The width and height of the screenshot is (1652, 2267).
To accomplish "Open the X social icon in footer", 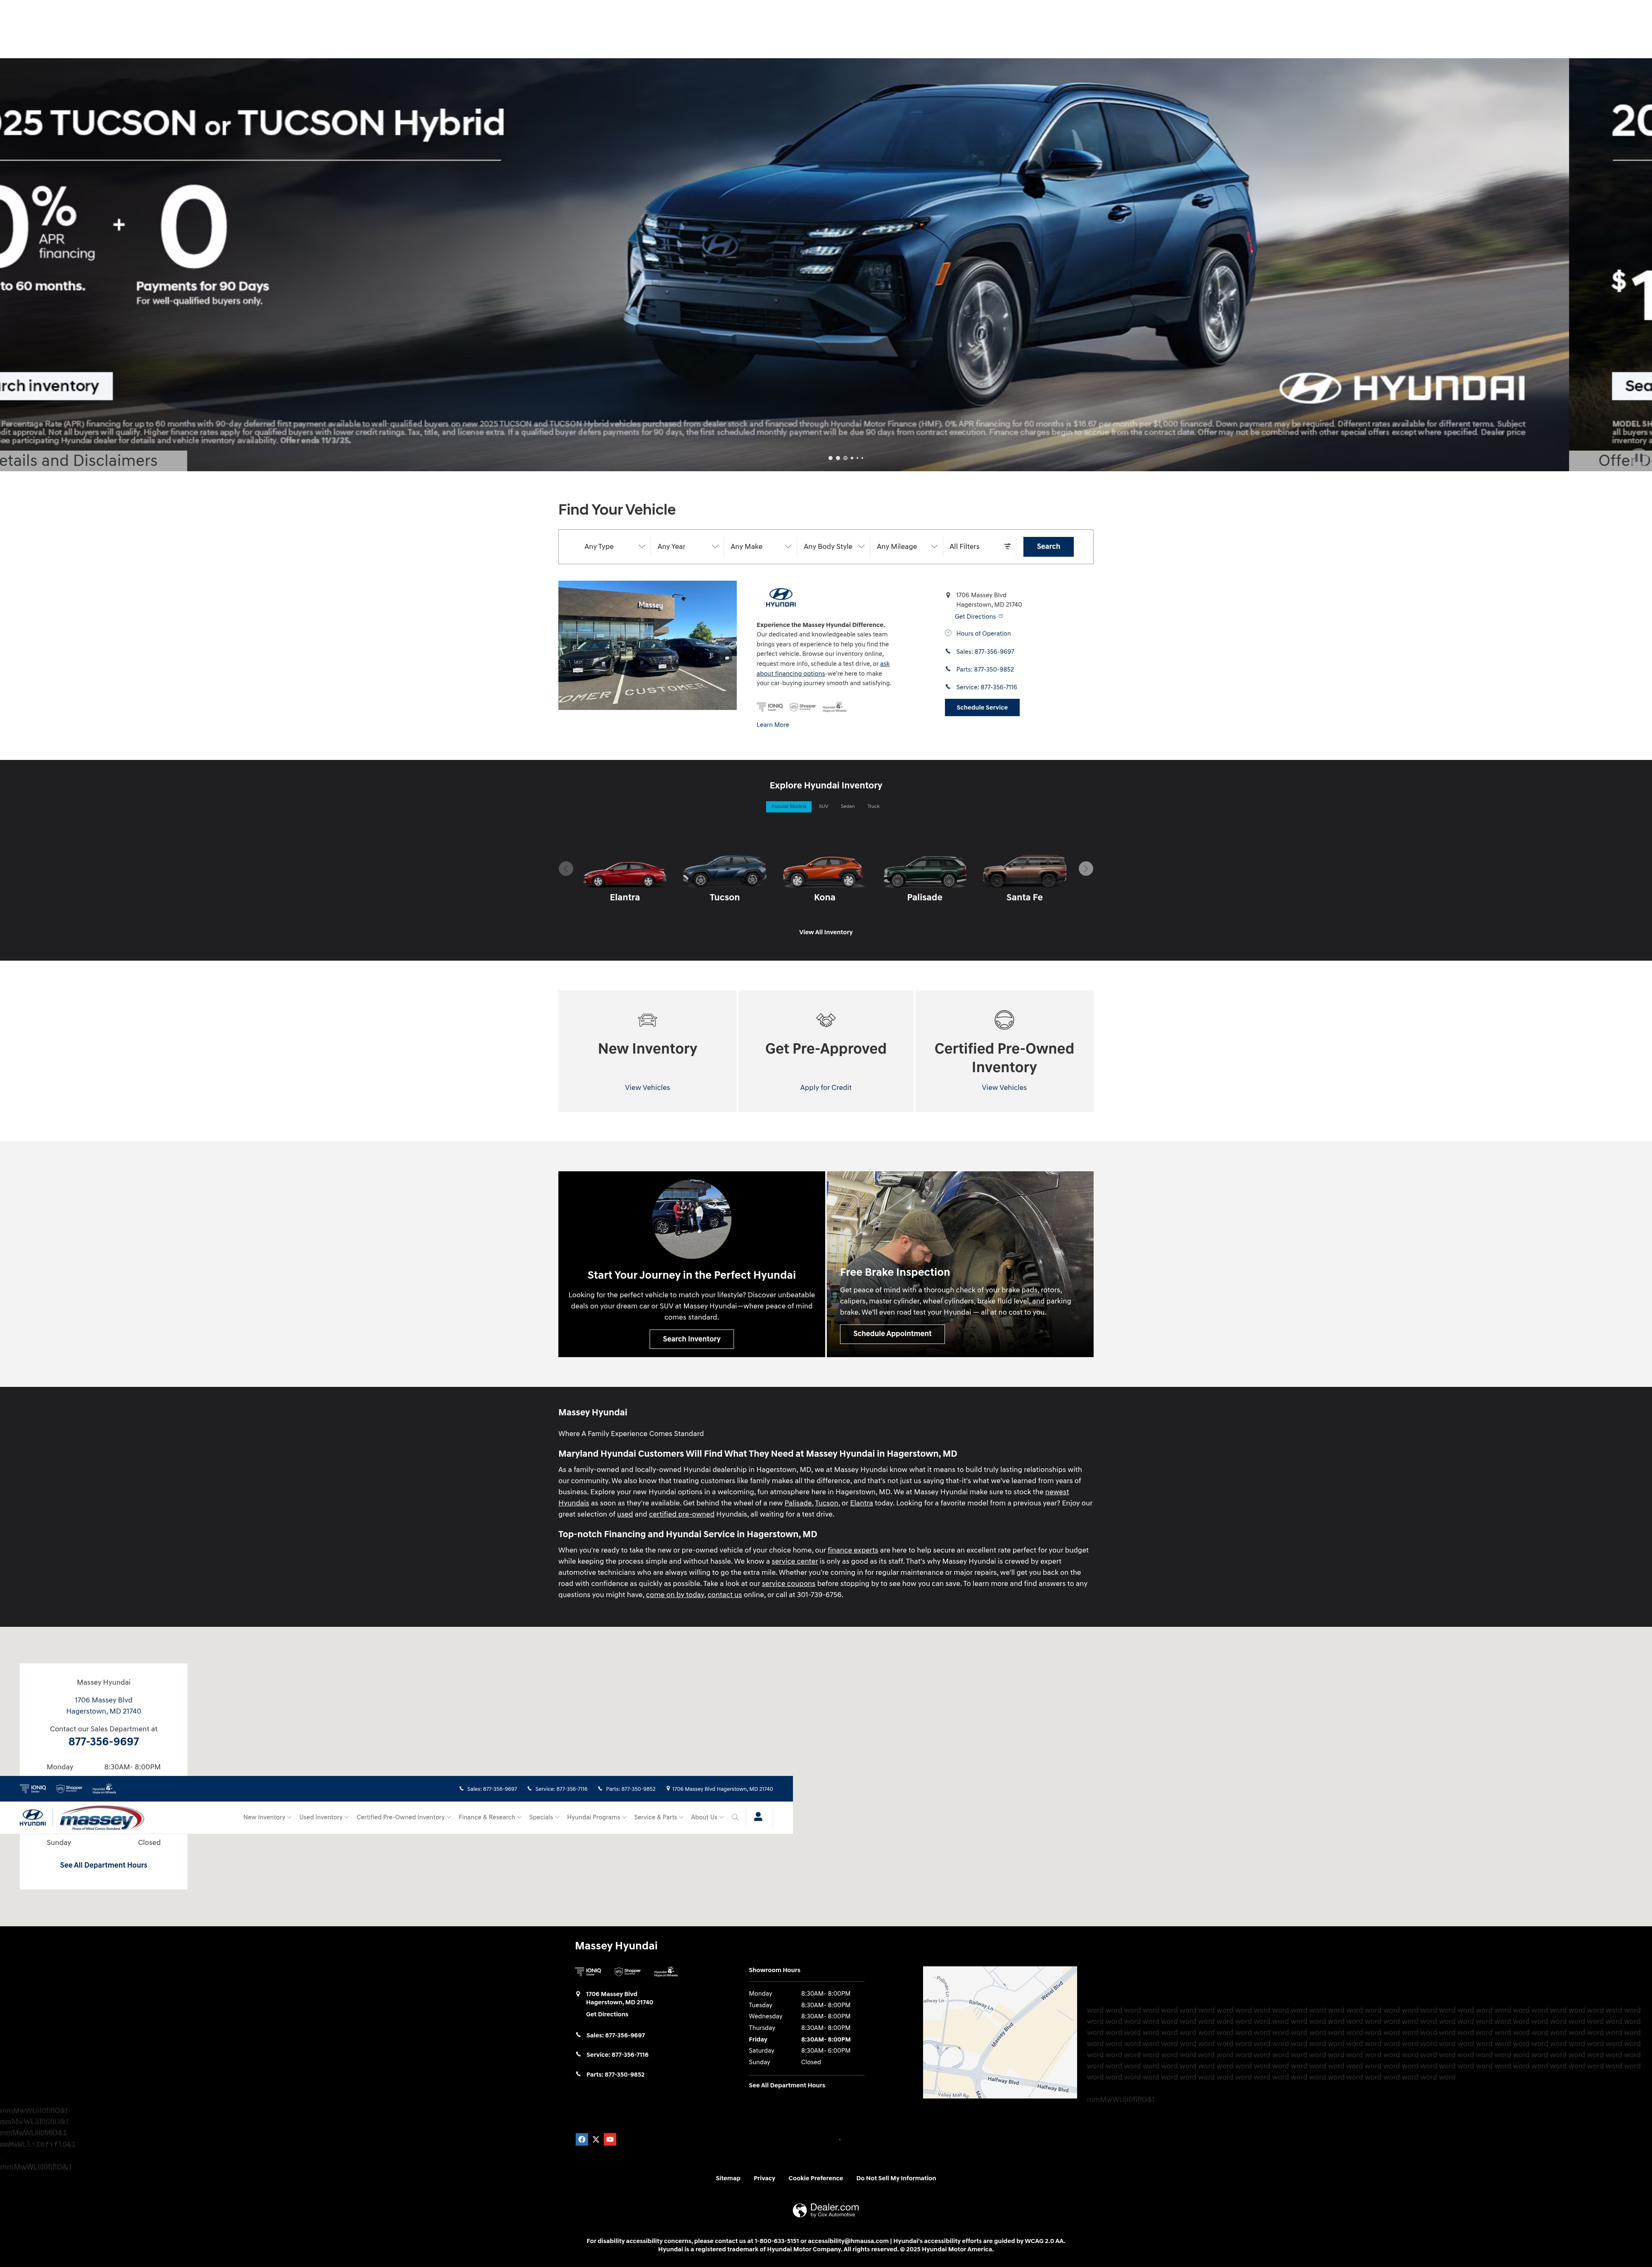I will [x=596, y=2140].
